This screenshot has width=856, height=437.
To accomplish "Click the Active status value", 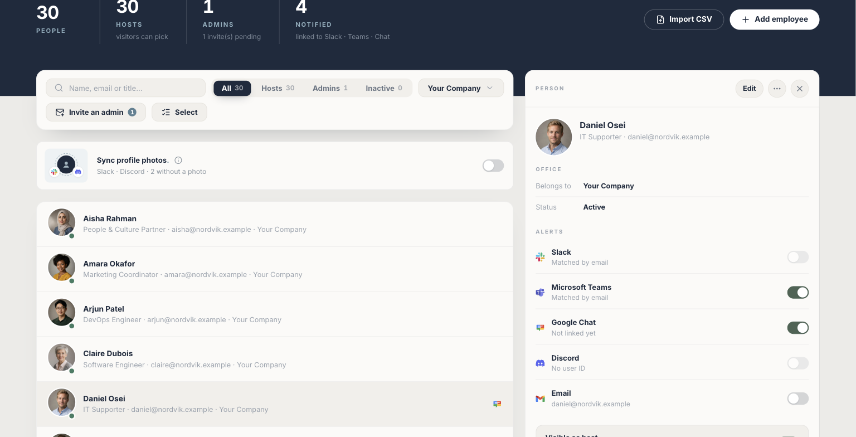I will pos(594,207).
